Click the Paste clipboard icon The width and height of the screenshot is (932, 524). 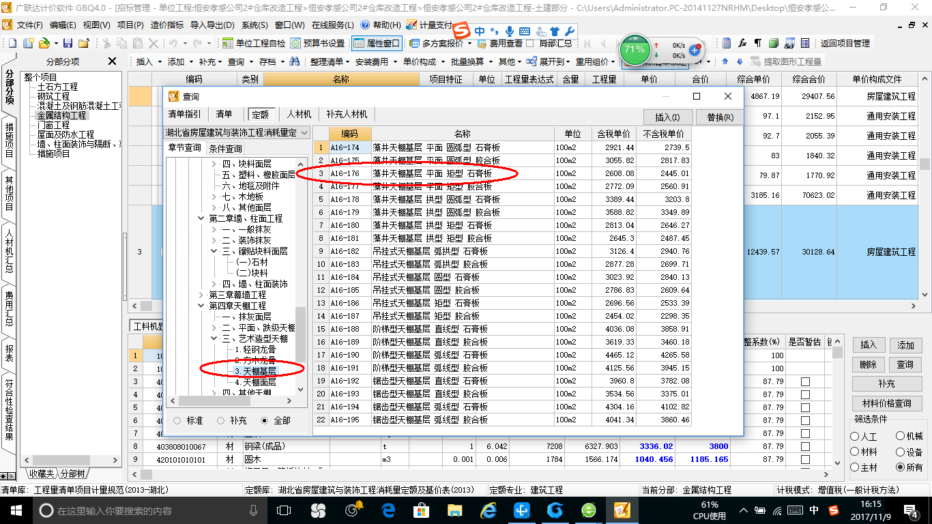pos(138,43)
